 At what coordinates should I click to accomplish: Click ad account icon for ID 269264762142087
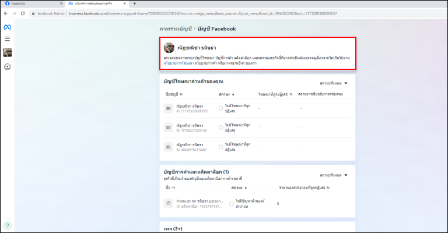pyautogui.click(x=169, y=147)
